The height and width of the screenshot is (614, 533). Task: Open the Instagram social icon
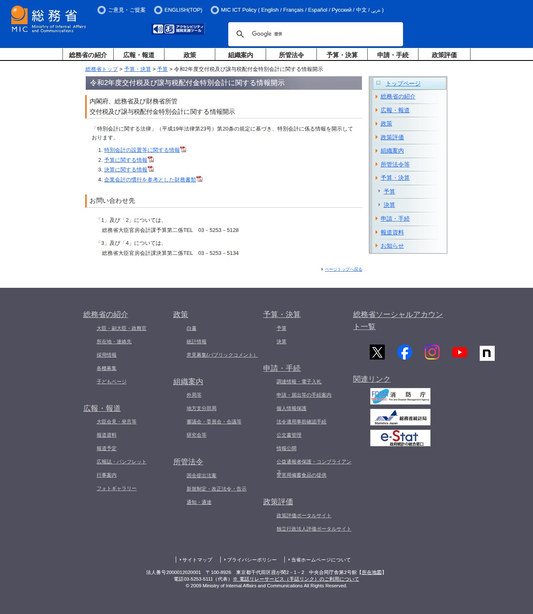point(432,352)
